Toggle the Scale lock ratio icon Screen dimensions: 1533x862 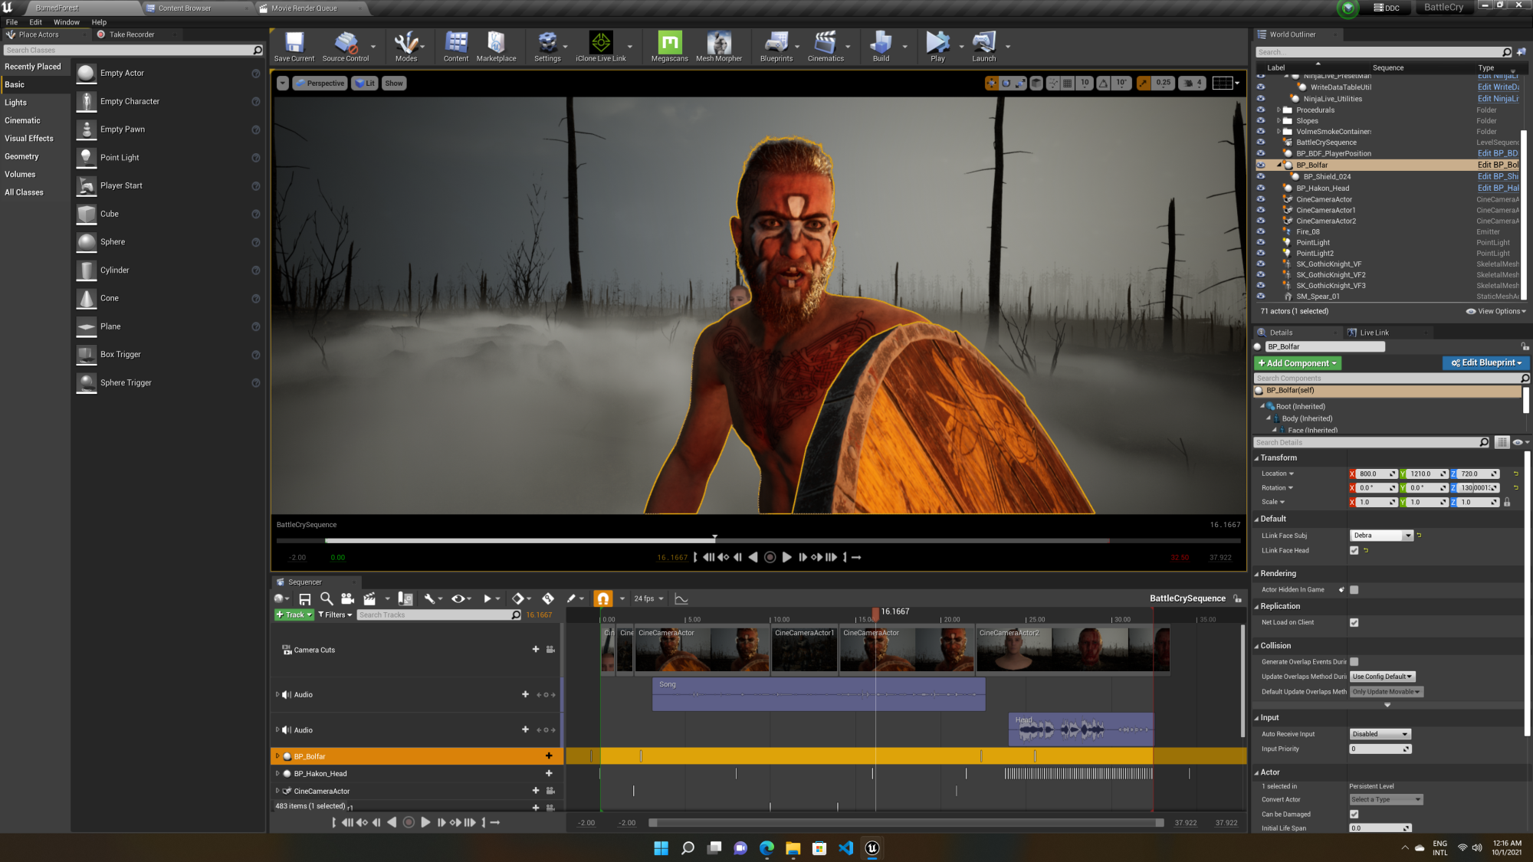(x=1506, y=502)
